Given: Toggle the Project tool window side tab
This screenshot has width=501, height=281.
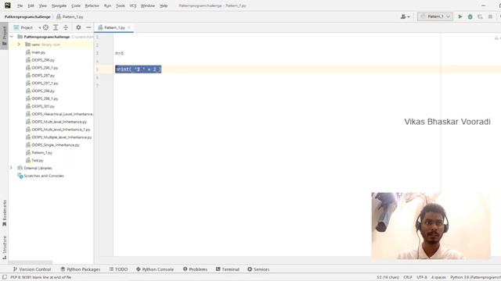Looking at the screenshot, I should pos(4,36).
